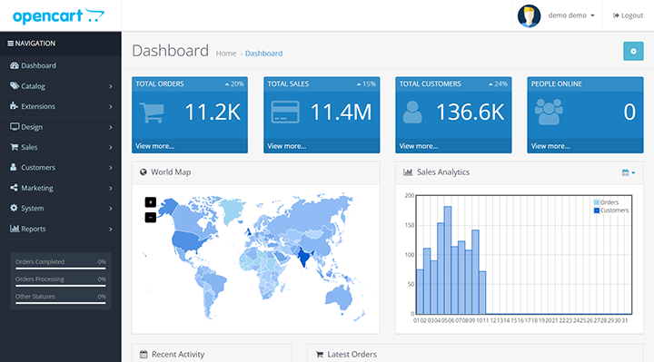Click the Design monitor icon

pyautogui.click(x=15, y=126)
